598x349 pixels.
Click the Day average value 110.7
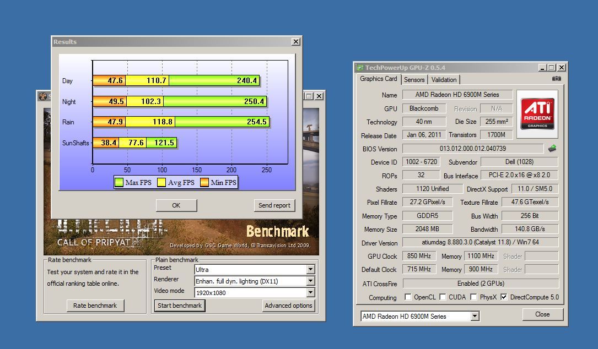(x=157, y=80)
